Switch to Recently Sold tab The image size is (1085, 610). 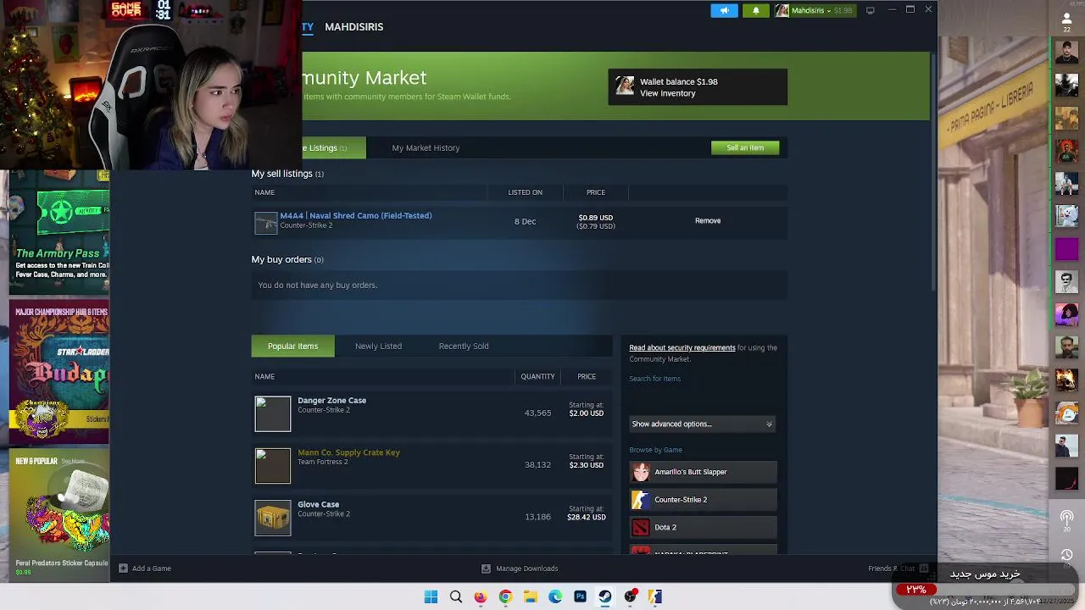pyautogui.click(x=464, y=346)
